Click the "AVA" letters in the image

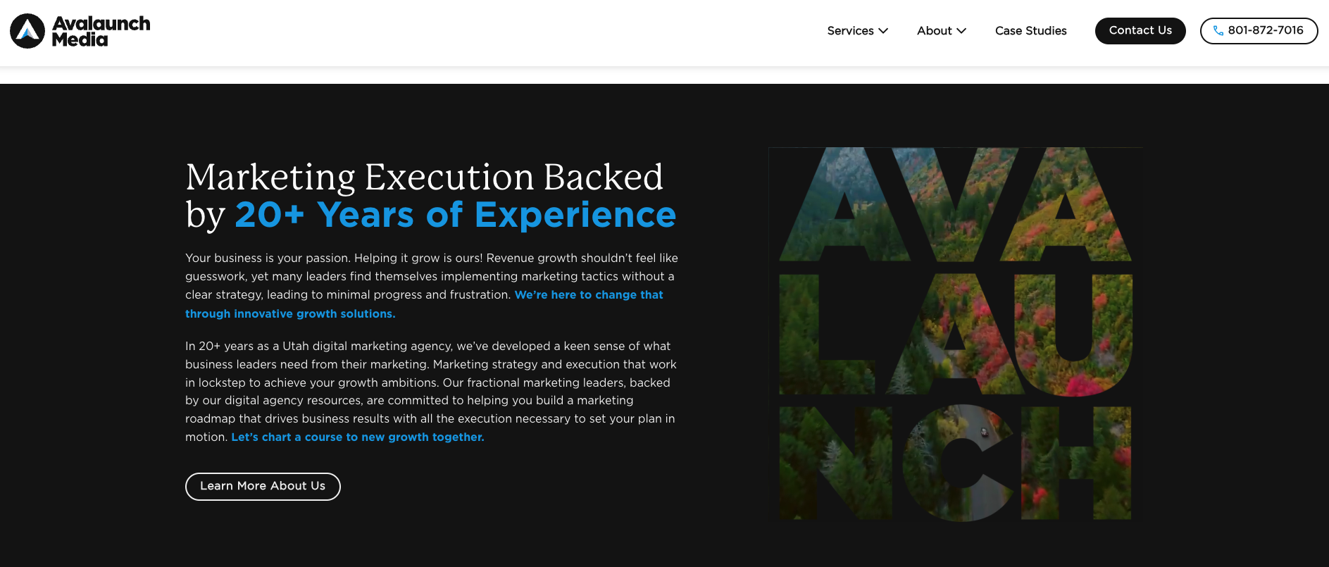955,205
